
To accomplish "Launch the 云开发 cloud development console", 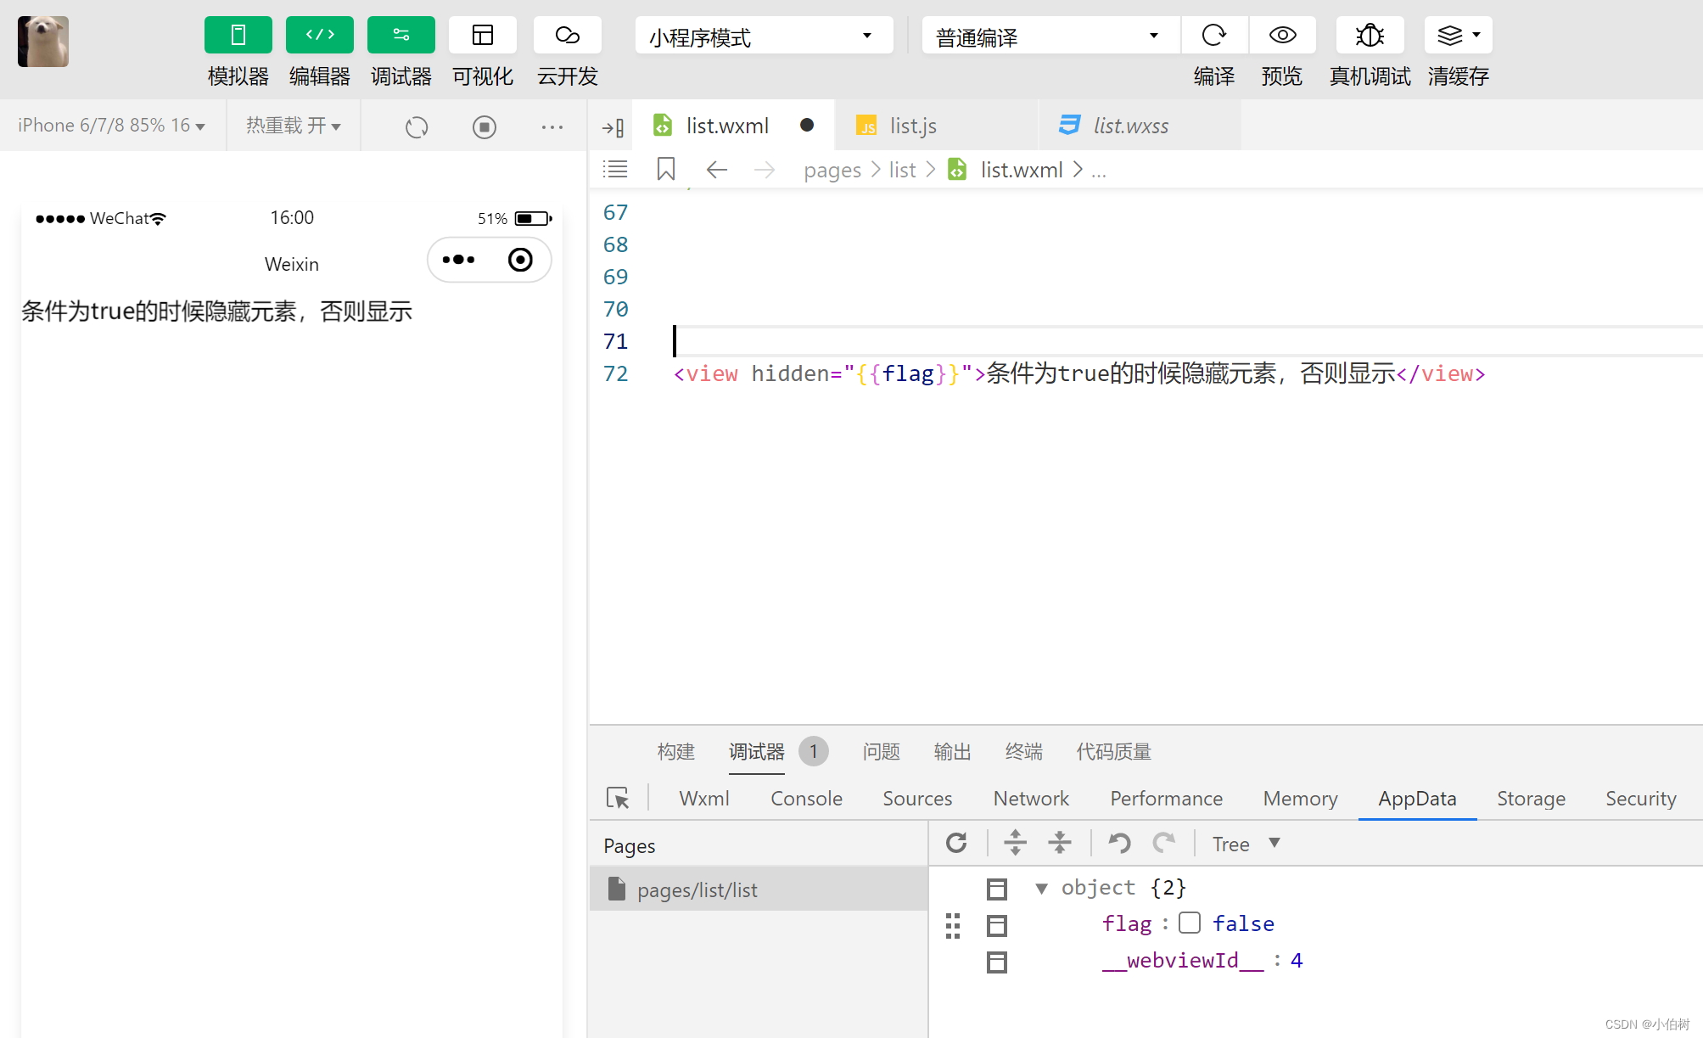I will 567,35.
